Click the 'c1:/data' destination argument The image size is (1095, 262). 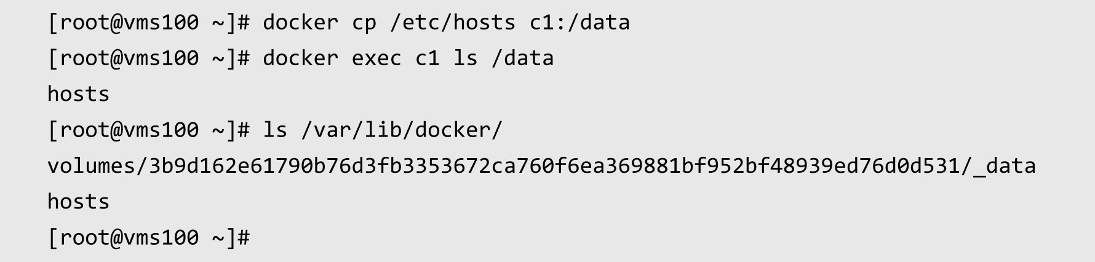click(579, 23)
